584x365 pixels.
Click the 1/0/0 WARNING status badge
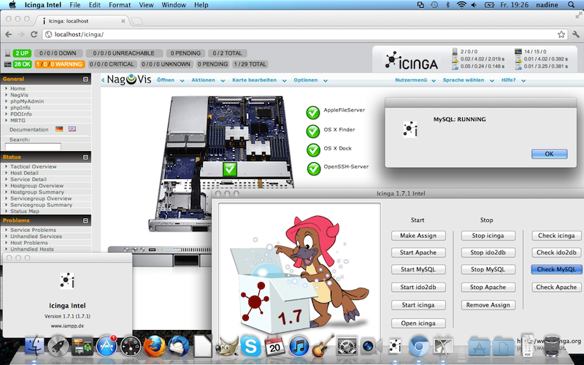pyautogui.click(x=59, y=64)
